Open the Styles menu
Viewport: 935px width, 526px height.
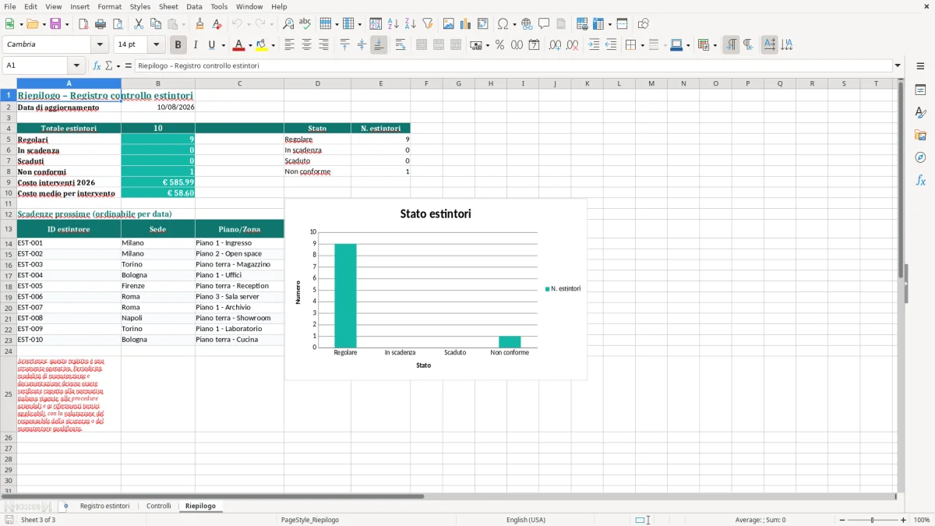tap(140, 6)
